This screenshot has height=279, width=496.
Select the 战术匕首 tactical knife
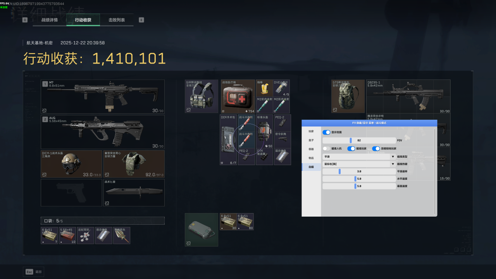tap(134, 193)
